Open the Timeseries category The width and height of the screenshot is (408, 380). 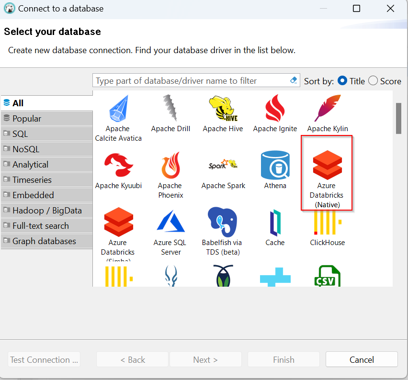[47, 180]
